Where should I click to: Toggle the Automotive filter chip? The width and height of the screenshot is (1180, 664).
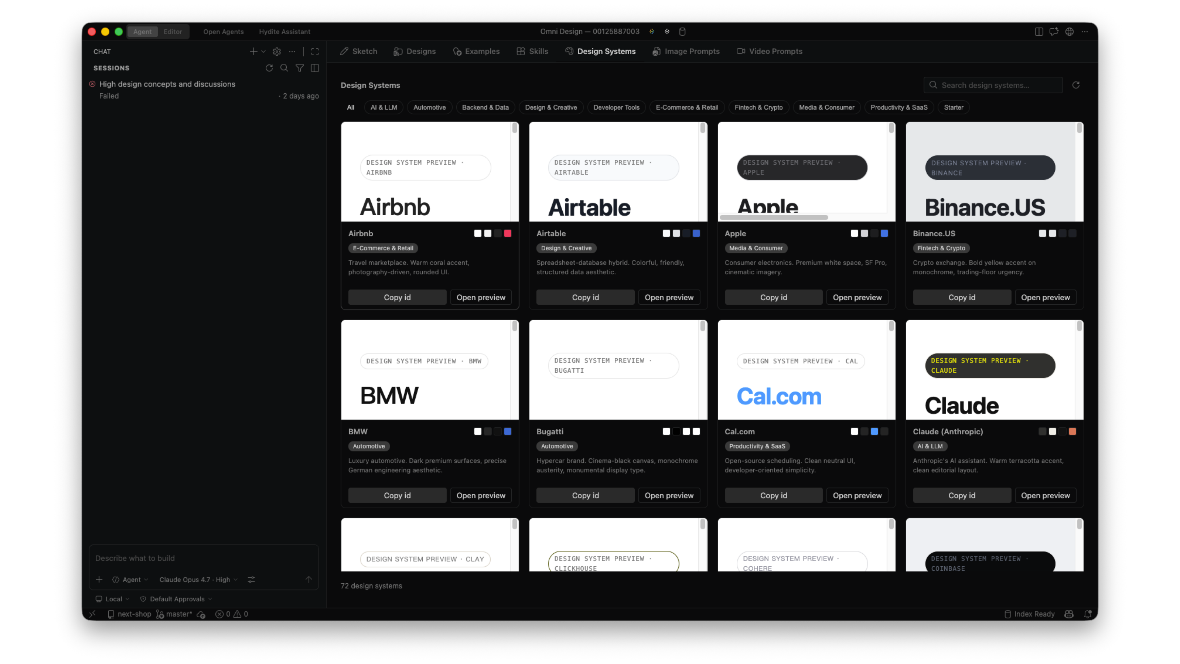tap(429, 107)
